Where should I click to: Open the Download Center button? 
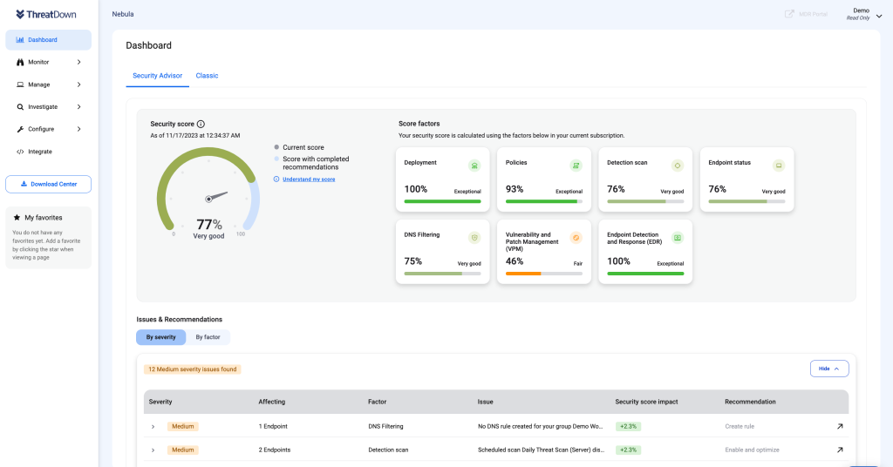(49, 185)
